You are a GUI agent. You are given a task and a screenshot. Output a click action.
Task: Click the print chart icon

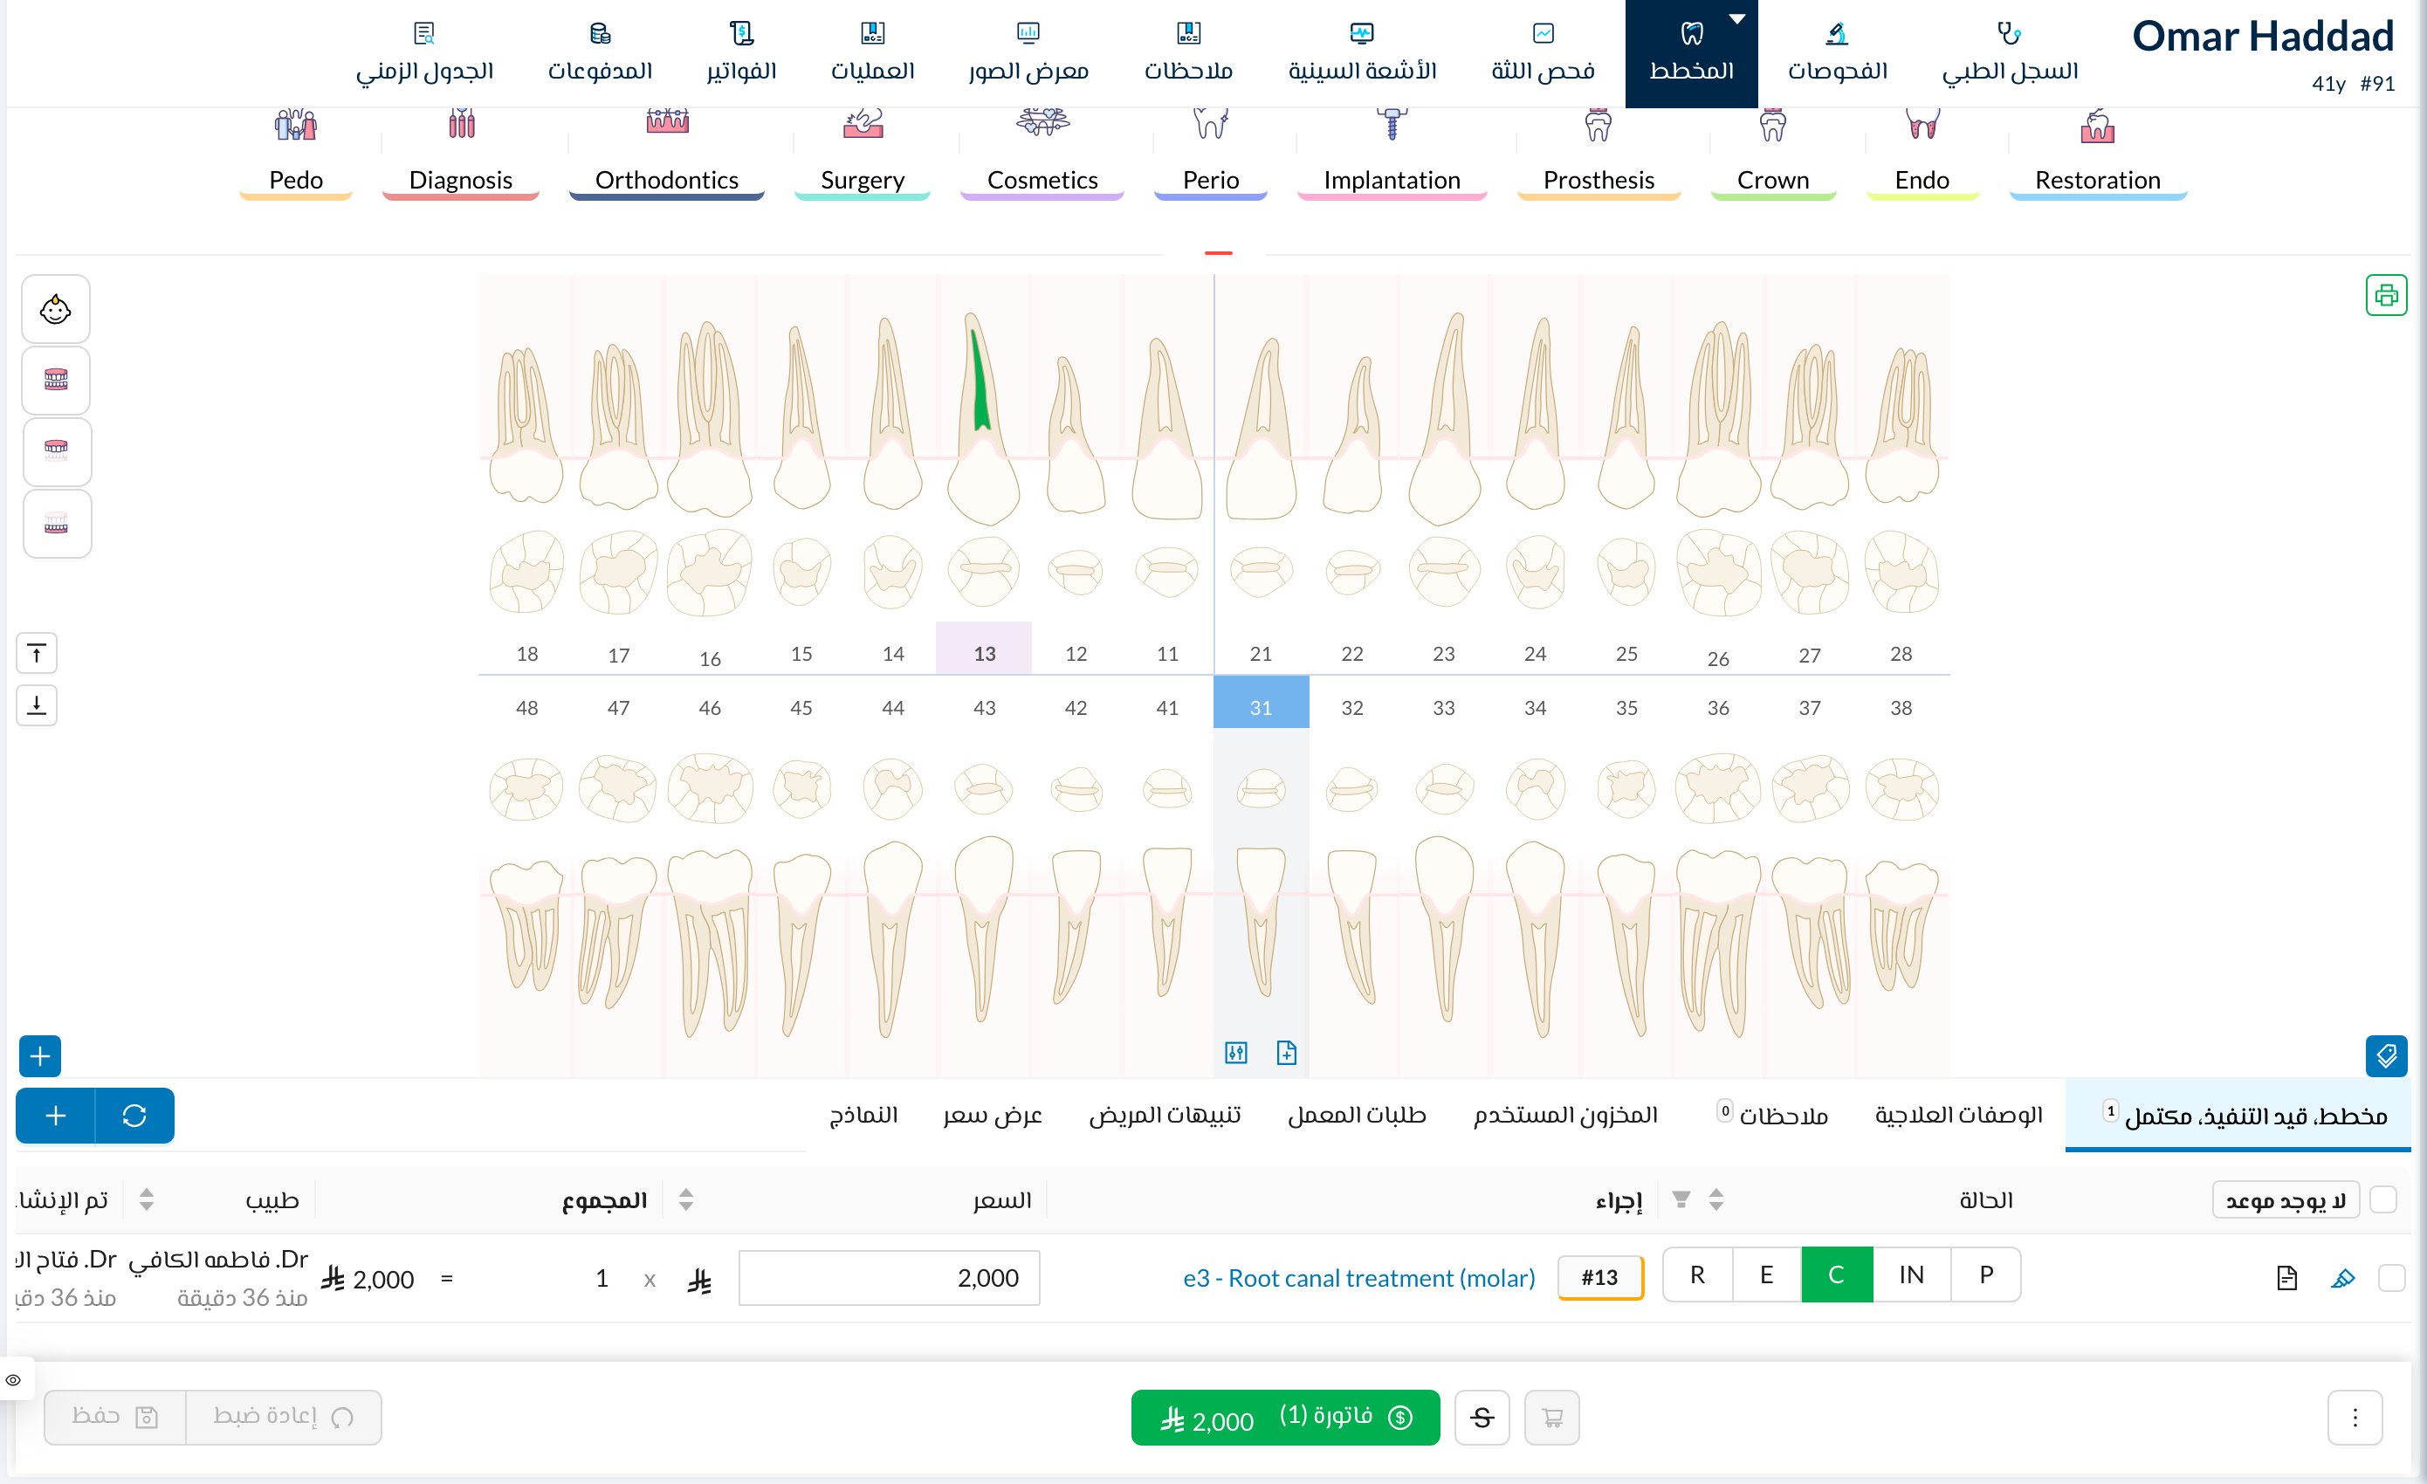[x=2386, y=294]
